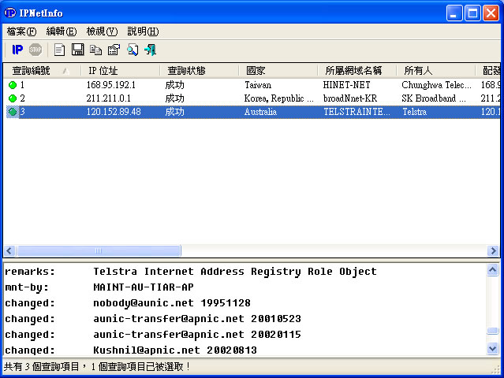The image size is (504, 378).
Task: Click the find magnifier toolbar icon
Action: click(132, 50)
